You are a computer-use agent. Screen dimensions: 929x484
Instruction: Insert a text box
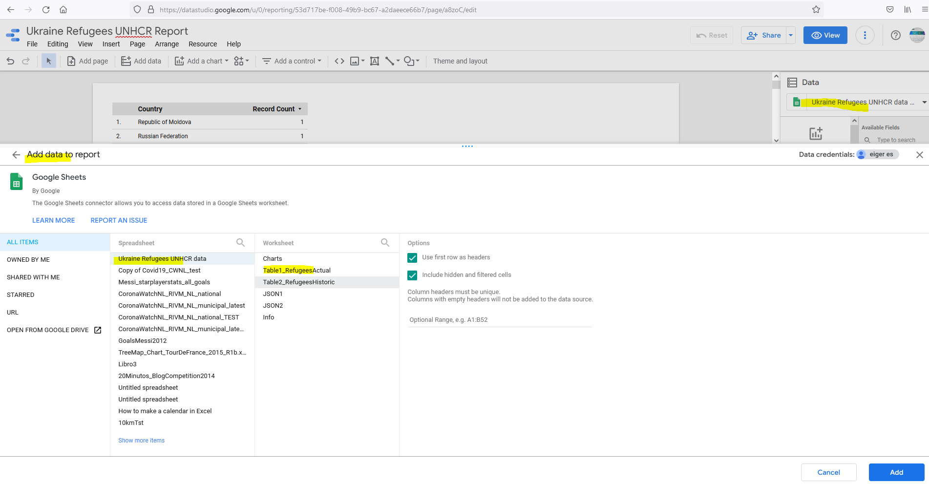tap(375, 61)
